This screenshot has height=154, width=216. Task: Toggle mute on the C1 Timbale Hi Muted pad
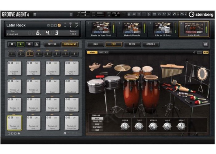point(9,118)
